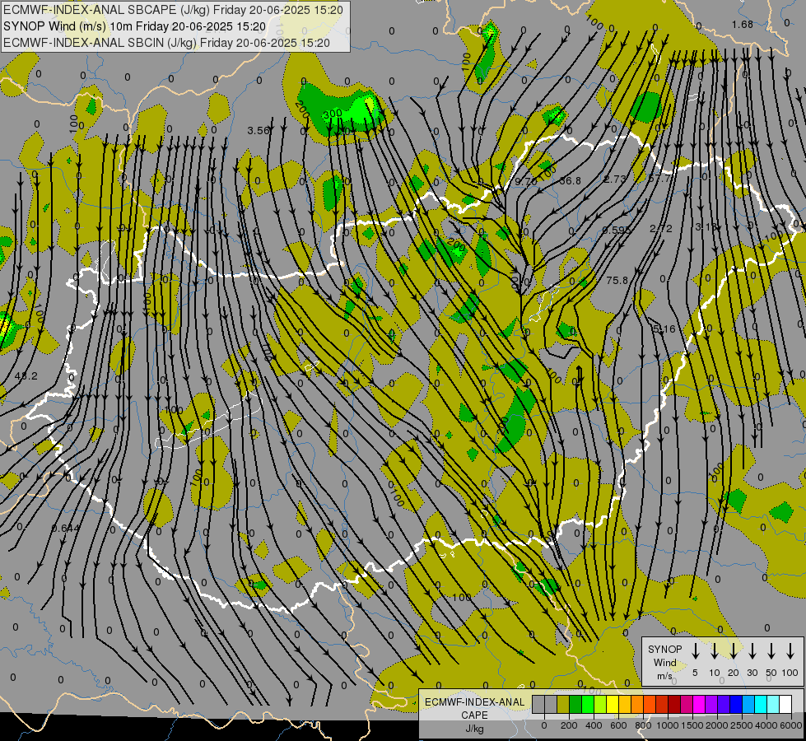Click the station value 45.2
This screenshot has width=806, height=741.
pyautogui.click(x=26, y=376)
